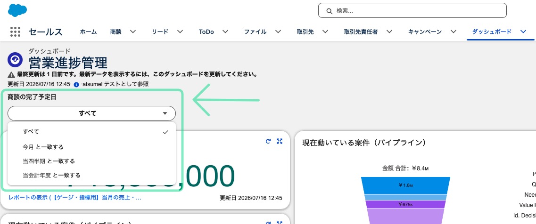This screenshot has width=536, height=224.
Task: Select 当会計年度 と一致する filter option
Action: 91,176
